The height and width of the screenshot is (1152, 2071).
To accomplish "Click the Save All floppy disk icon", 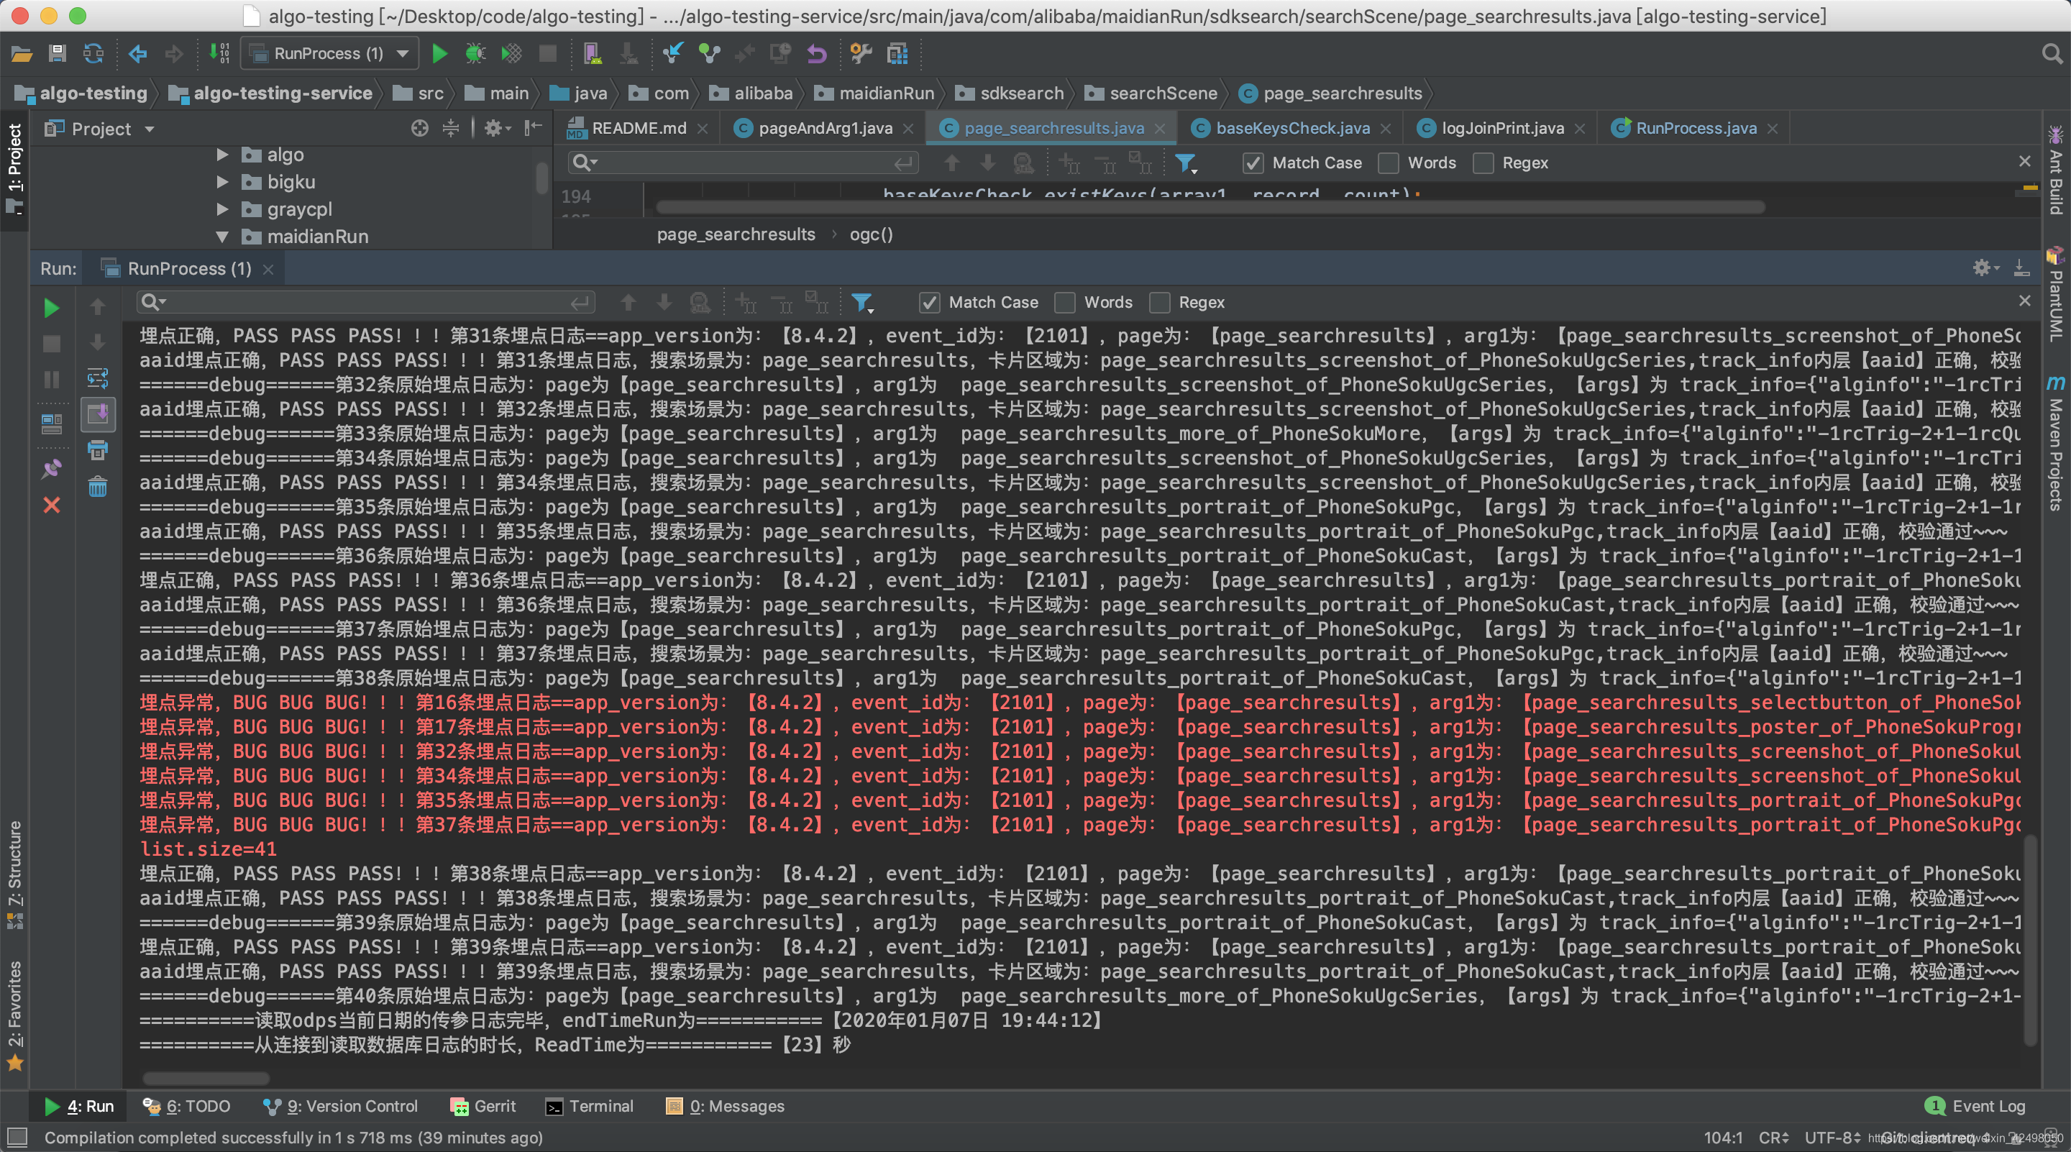I will point(57,54).
